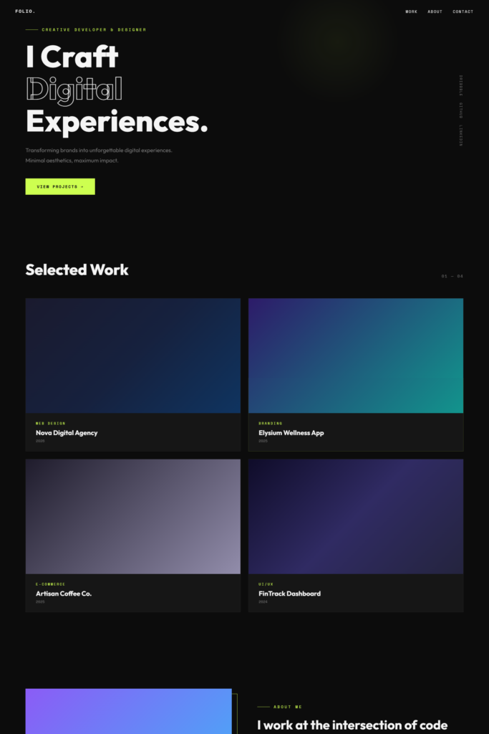
Task: Click the outlined Digital hero word
Action: click(x=74, y=89)
